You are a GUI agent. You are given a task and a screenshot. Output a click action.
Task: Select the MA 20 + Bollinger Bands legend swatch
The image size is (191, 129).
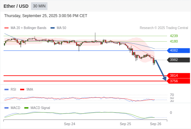(x=6, y=28)
